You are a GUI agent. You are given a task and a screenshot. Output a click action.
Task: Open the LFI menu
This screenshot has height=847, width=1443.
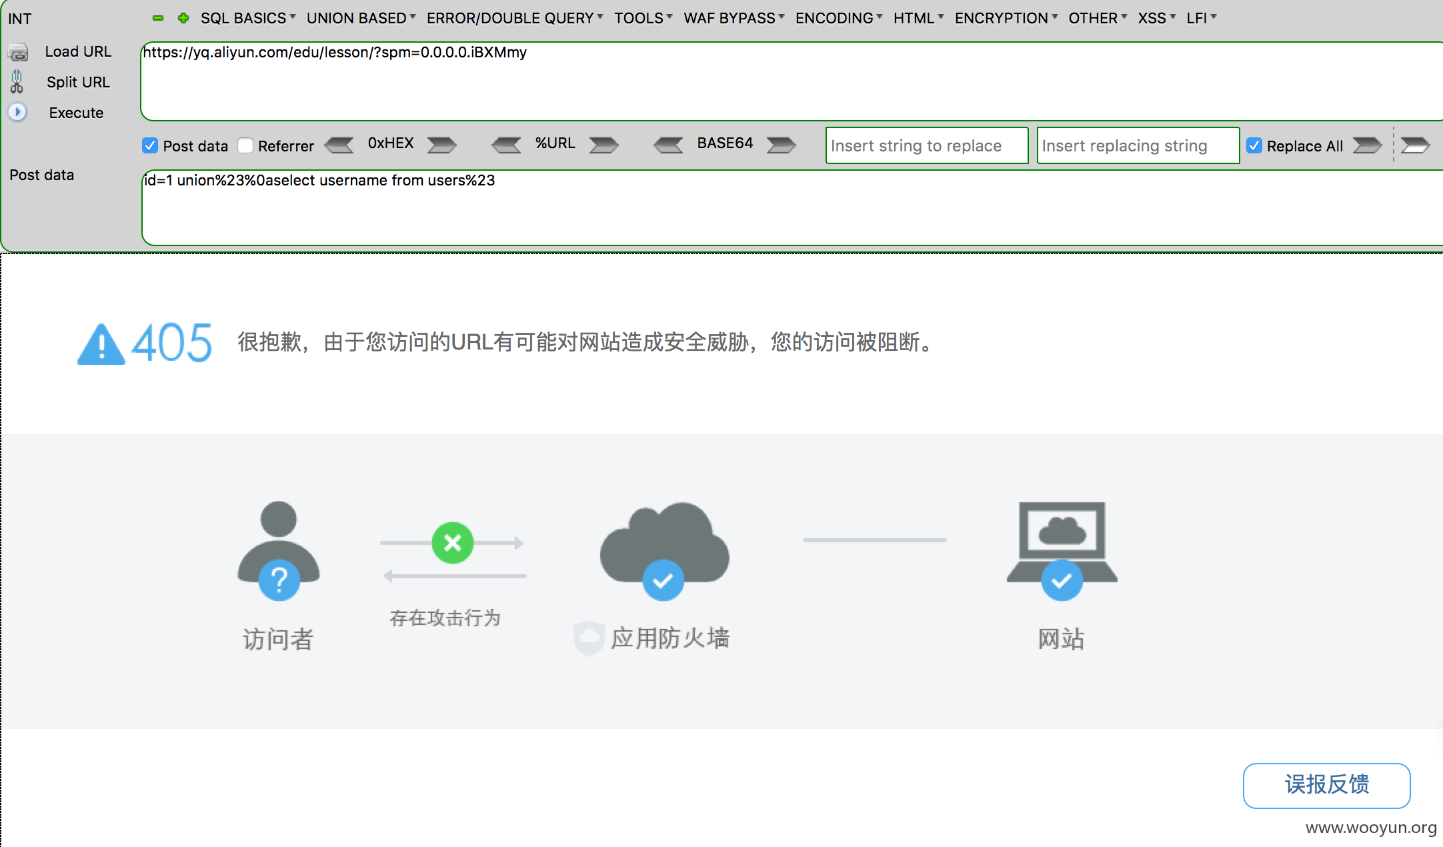pos(1201,18)
